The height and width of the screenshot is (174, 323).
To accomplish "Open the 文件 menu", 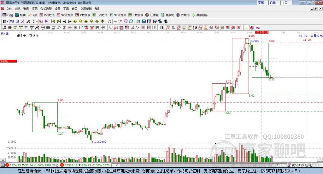I will pyautogui.click(x=9, y=9).
